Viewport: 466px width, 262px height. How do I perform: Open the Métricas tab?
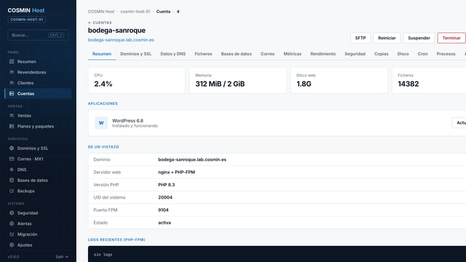tap(293, 54)
